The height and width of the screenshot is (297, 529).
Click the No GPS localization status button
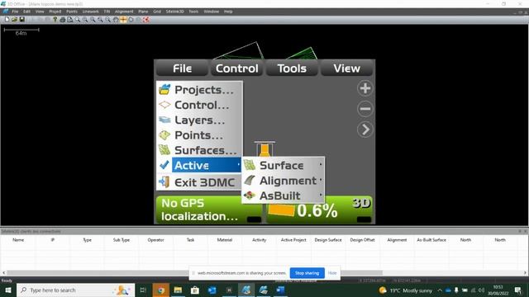click(x=209, y=210)
